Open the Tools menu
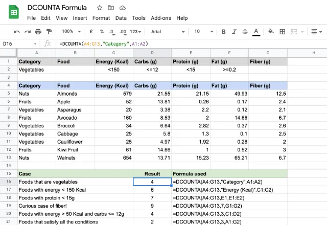Screen dimensions: 327x225 coord(138,18)
